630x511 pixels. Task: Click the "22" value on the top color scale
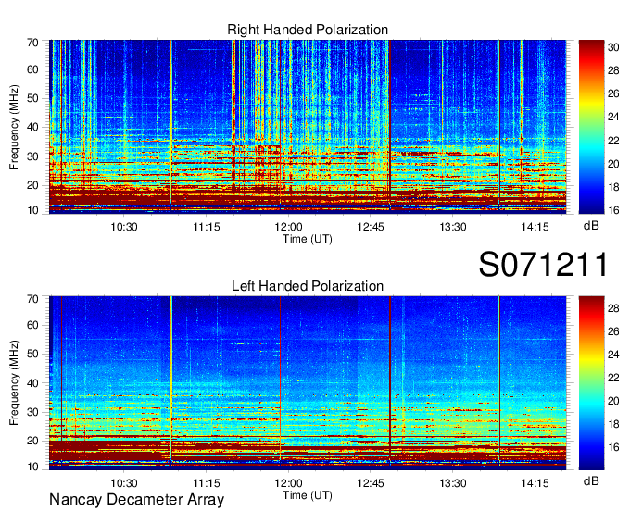(x=613, y=141)
